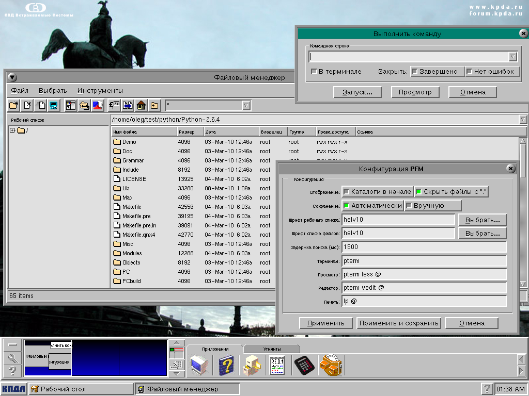Launch the PED text editor shelf icon
This screenshot has height=396, width=529.
point(278,366)
